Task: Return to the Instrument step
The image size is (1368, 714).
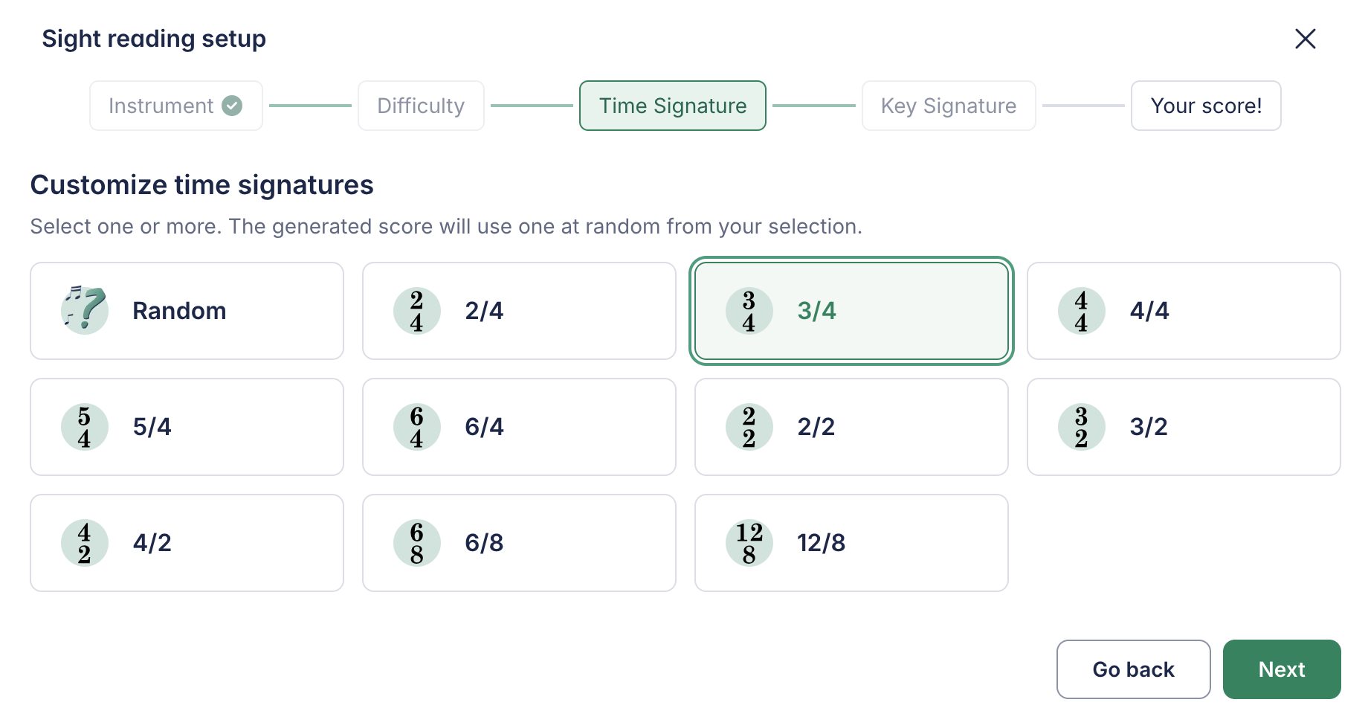Action: point(176,106)
